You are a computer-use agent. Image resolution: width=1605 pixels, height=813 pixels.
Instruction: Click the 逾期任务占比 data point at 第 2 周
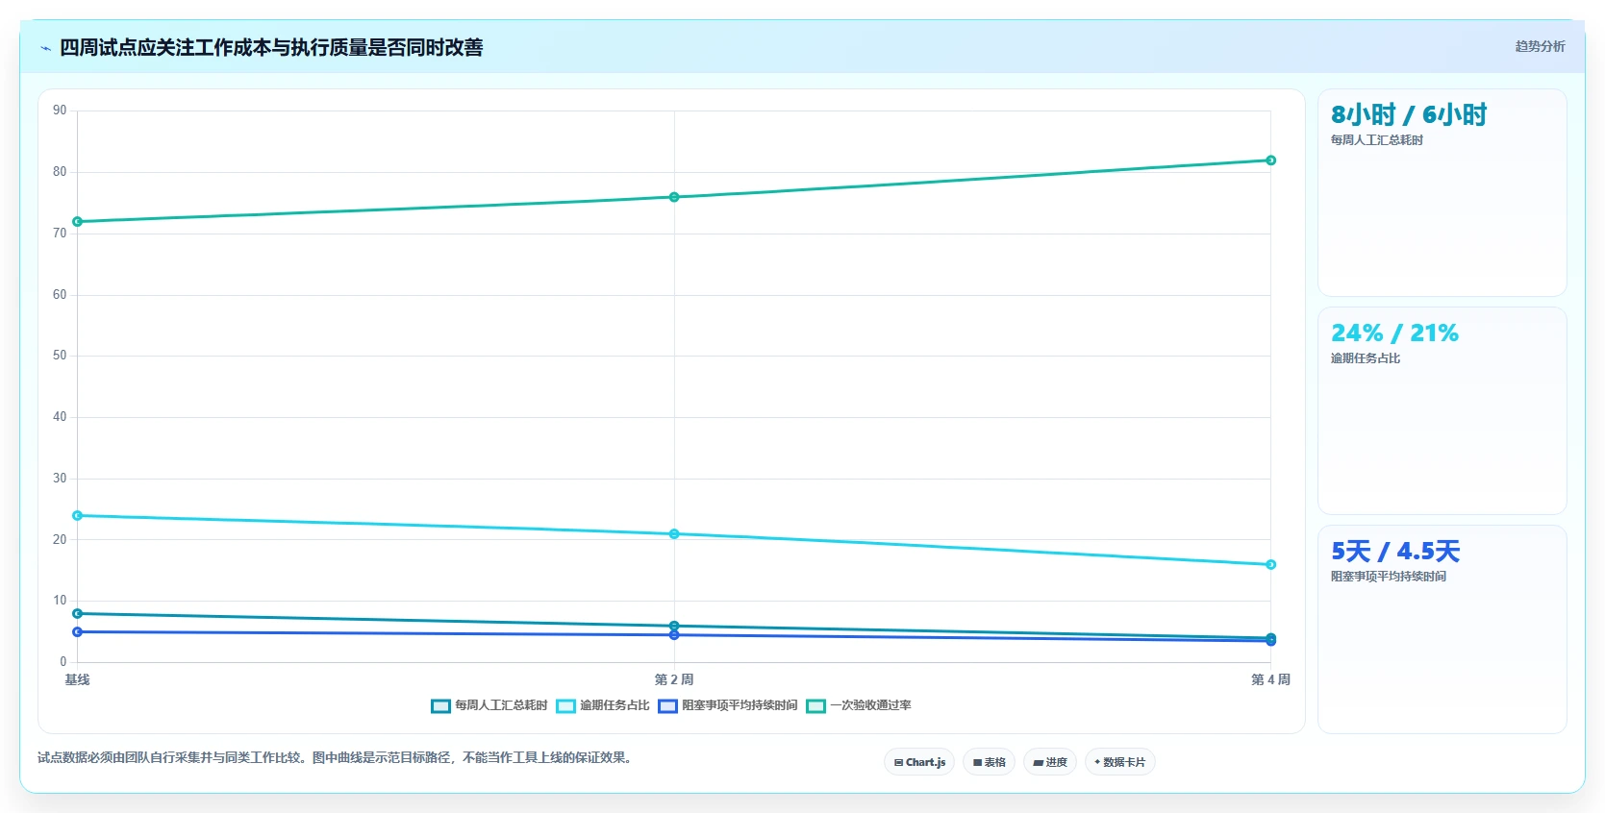674,534
